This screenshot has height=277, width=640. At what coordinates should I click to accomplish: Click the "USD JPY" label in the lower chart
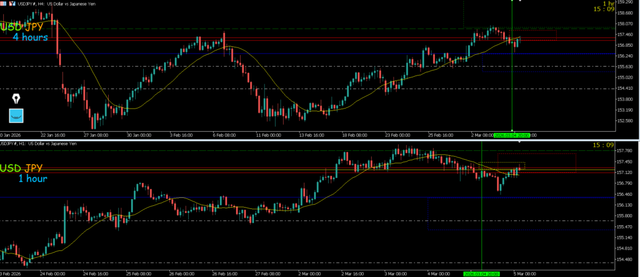click(22, 168)
